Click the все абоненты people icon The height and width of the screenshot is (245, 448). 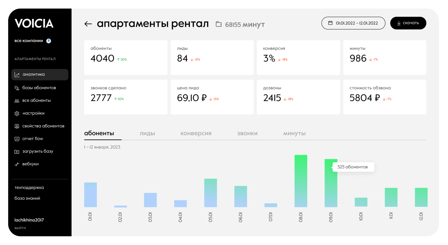pyautogui.click(x=17, y=101)
